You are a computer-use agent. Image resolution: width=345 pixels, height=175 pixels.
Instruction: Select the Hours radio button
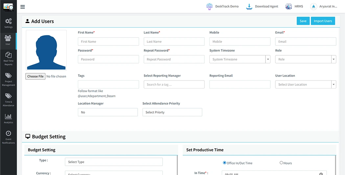click(x=281, y=162)
